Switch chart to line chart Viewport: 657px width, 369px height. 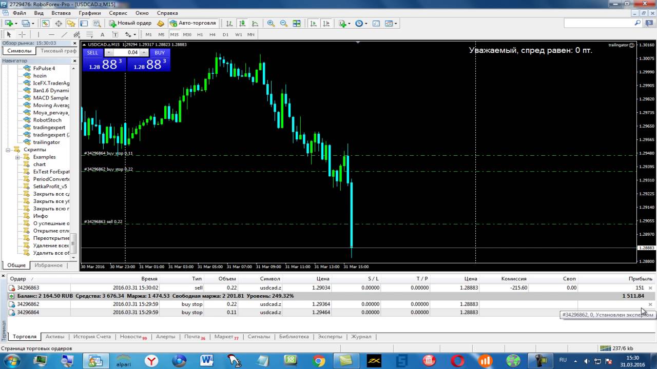(x=255, y=24)
